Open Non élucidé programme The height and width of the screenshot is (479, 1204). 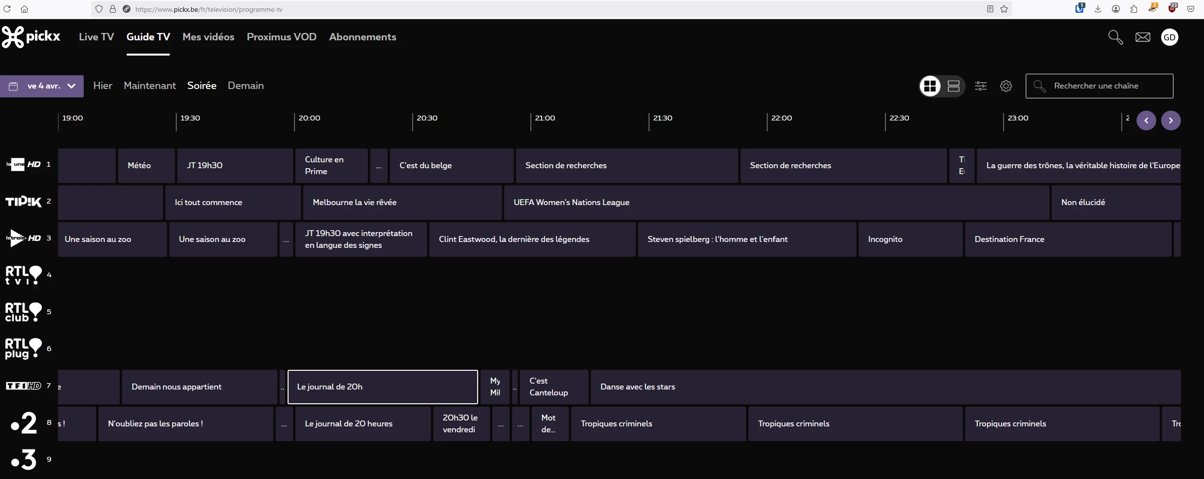coord(1116,203)
